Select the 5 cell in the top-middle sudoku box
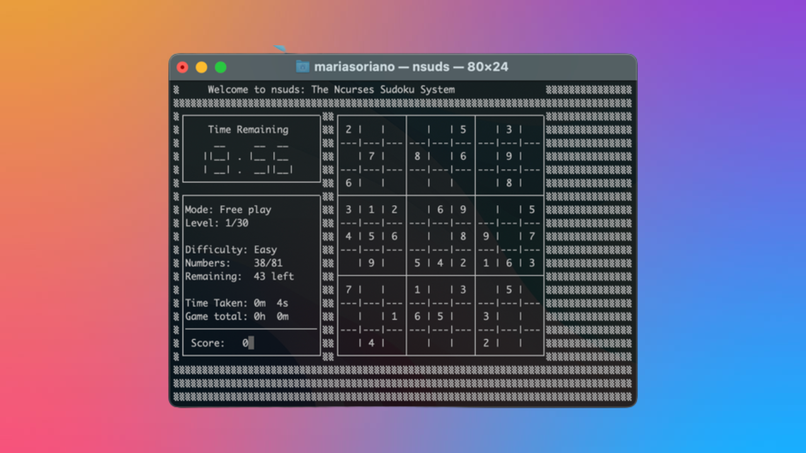 (463, 130)
